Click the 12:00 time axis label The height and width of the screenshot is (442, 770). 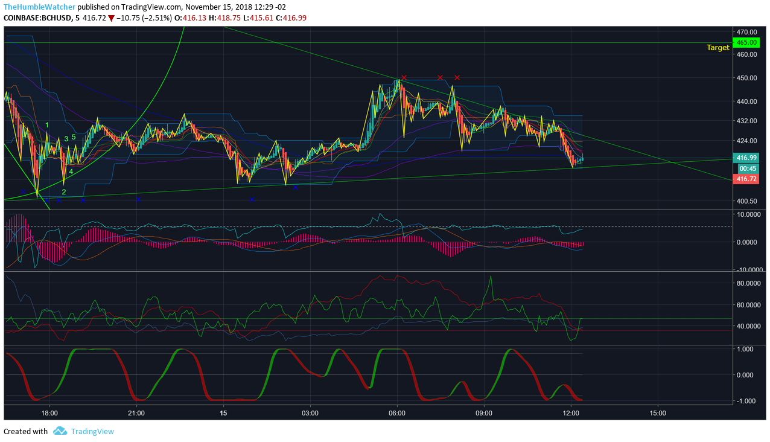571,413
